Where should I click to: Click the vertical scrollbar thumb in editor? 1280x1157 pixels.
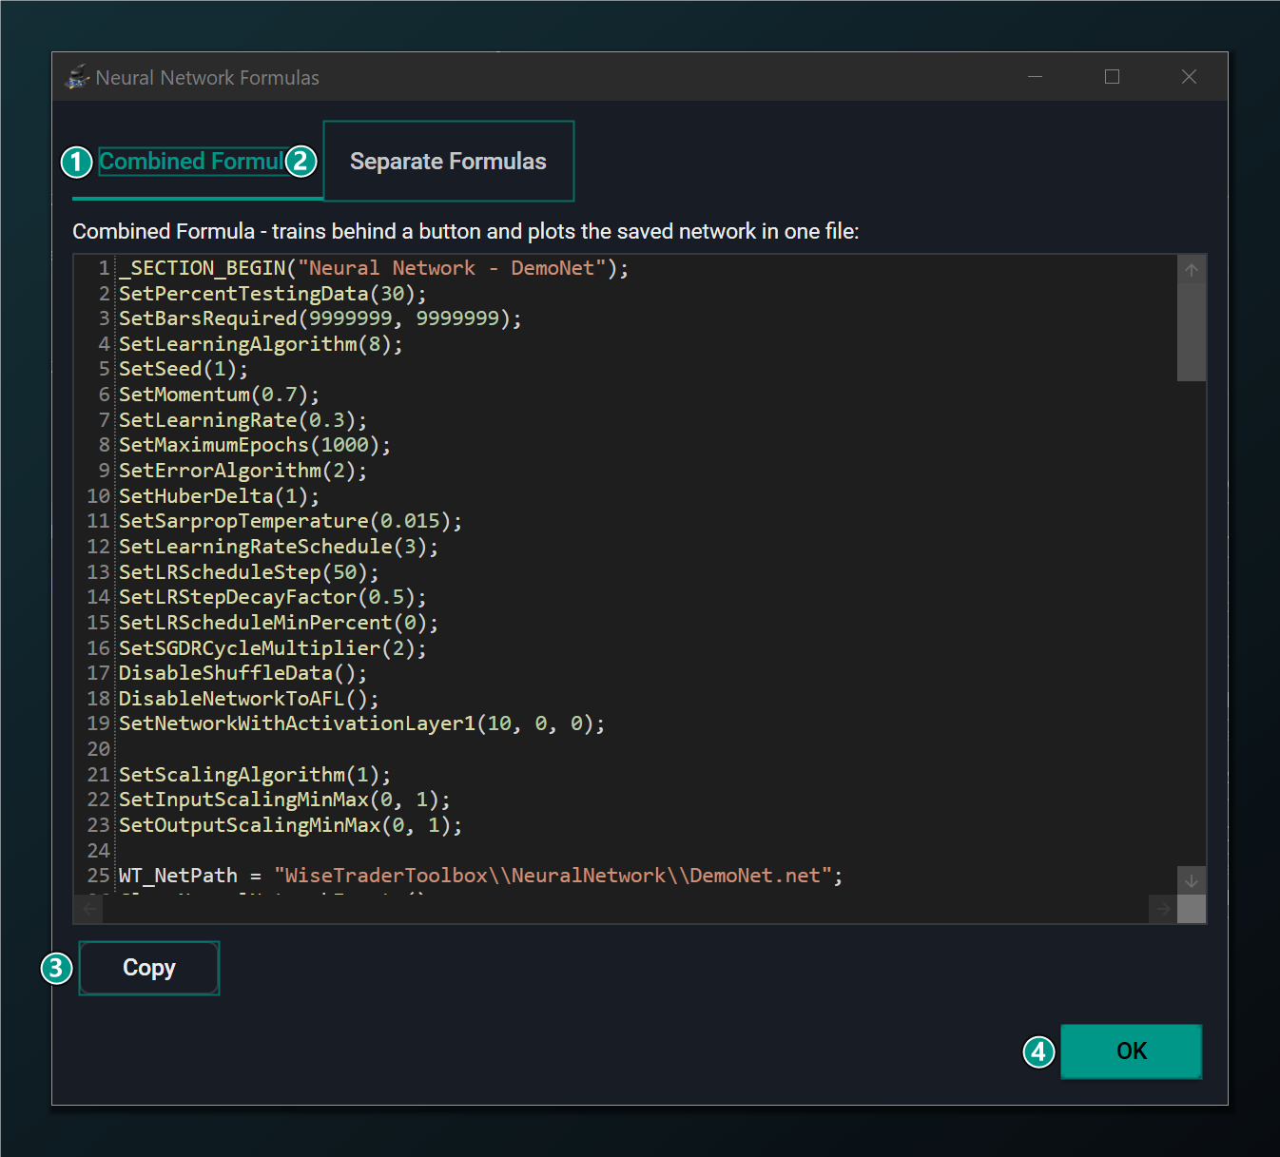point(1191,332)
